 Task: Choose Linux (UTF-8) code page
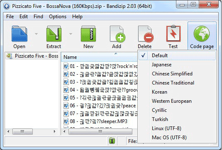click(x=177, y=128)
